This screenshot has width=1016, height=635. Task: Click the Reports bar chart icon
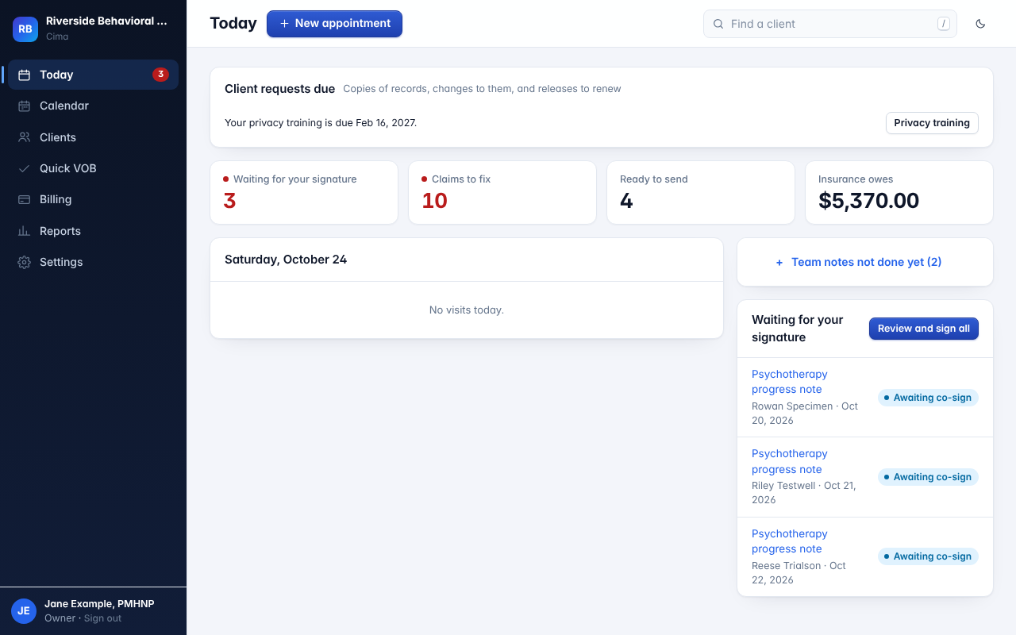click(25, 231)
